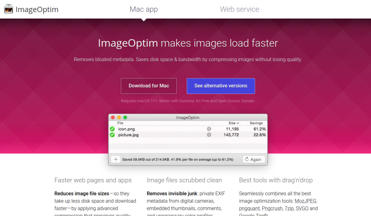The height and width of the screenshot is (216, 371).
Task: Click the red close dot in ImageOptim window
Action: click(113, 118)
